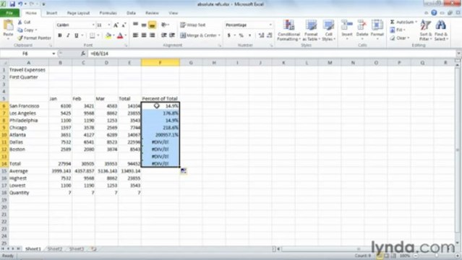
Task: Click Undo icon in Quick Access Toolbar
Action: (20, 4)
